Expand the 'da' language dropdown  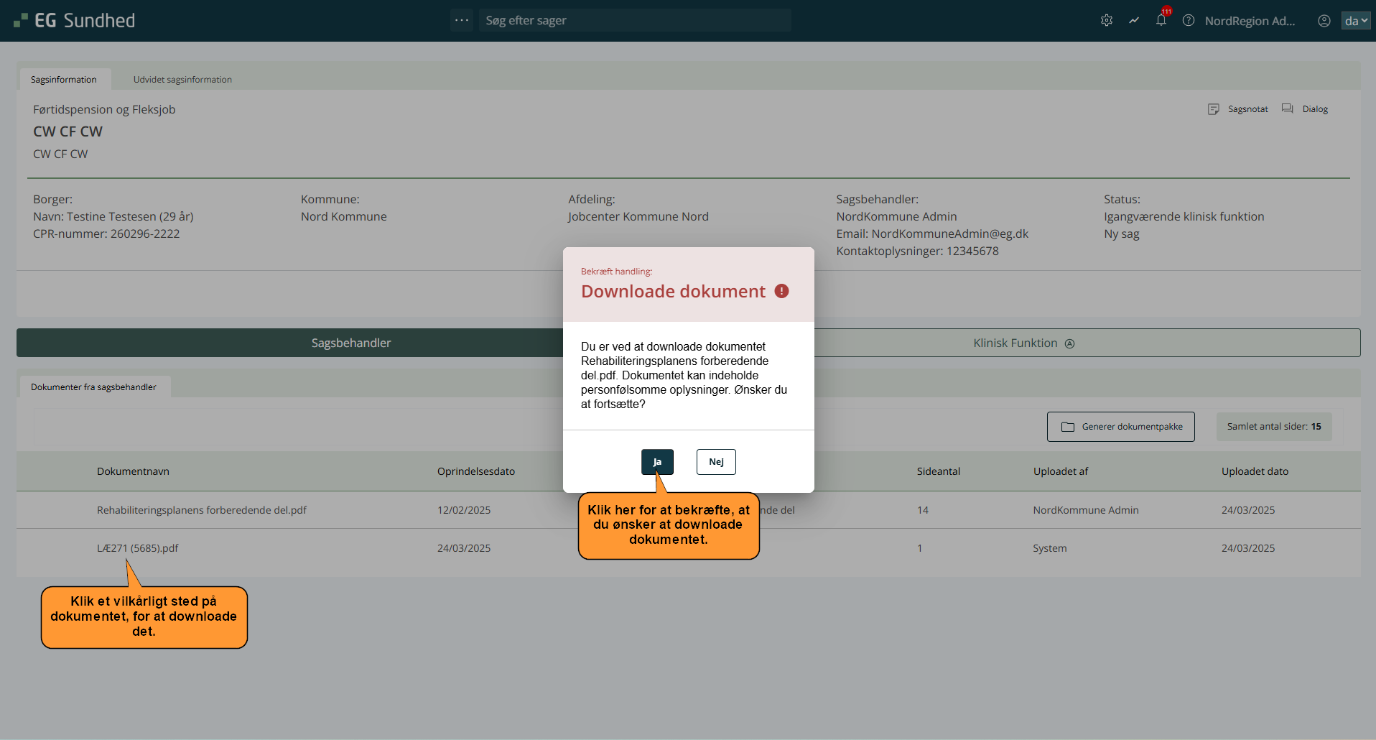click(1355, 21)
